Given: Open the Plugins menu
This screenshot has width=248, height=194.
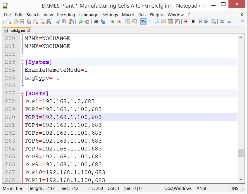Looking at the screenshot, I should coord(156,15).
